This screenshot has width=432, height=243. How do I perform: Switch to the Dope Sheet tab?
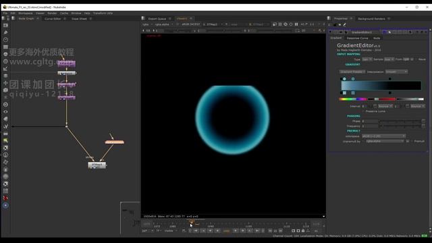[79, 19]
